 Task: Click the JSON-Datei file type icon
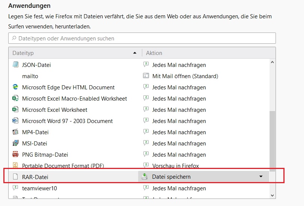coord(15,65)
